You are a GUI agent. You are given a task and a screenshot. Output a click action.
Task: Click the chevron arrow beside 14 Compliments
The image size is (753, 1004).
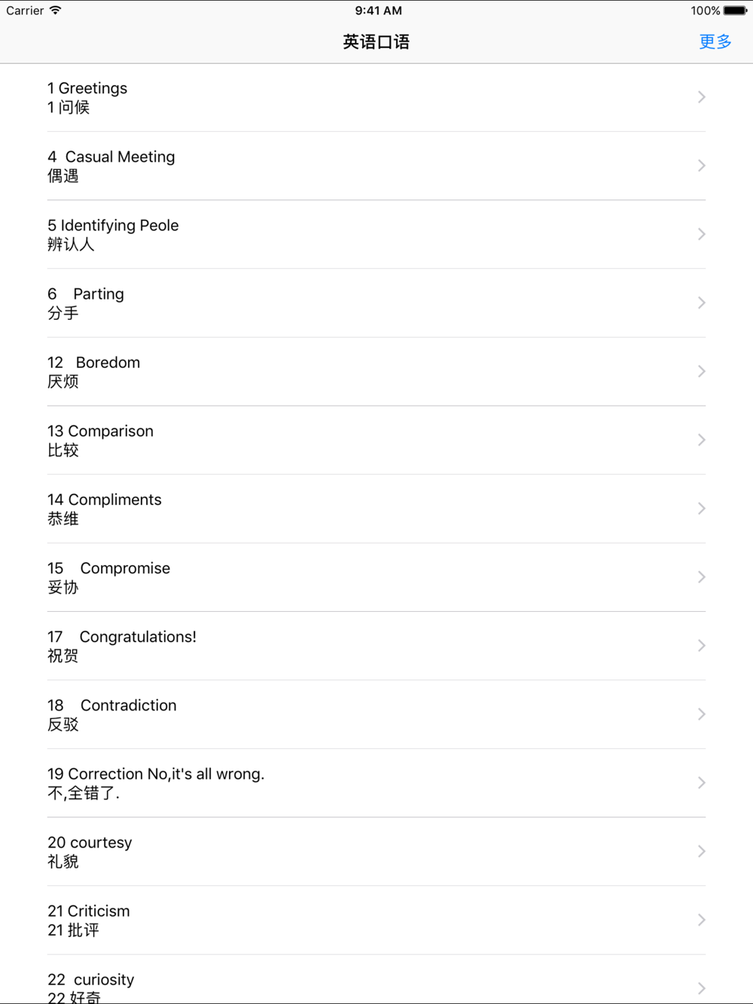coord(701,509)
